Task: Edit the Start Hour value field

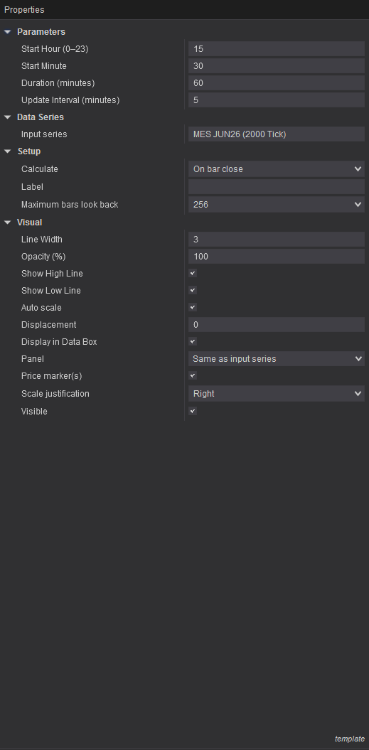Action: click(277, 49)
